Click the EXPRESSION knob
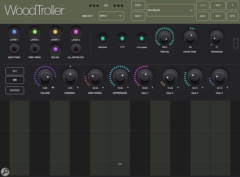 (x=120, y=76)
